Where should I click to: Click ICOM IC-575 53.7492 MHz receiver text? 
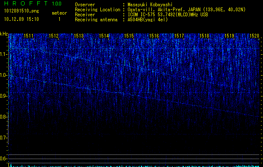click(168, 15)
